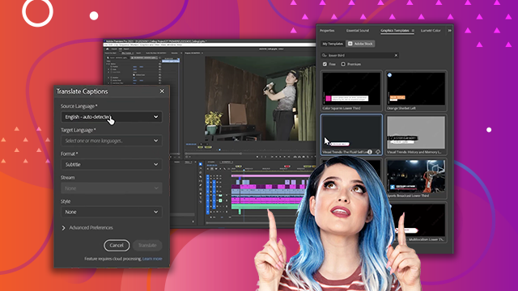Open Timeline Display Settings wrench
Viewport: 518px width, 291px height.
[x=225, y=169]
